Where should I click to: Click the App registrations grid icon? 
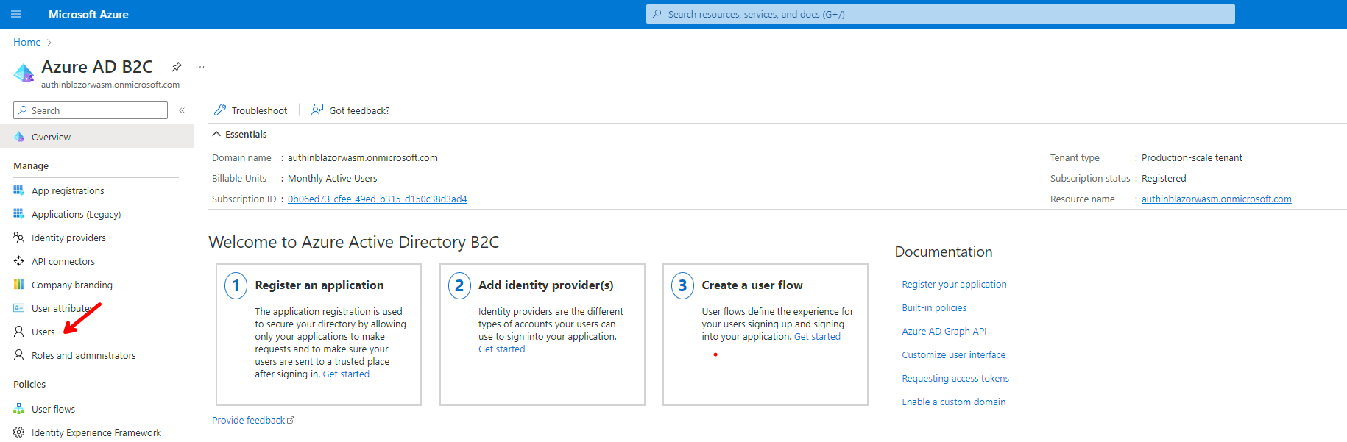point(19,190)
